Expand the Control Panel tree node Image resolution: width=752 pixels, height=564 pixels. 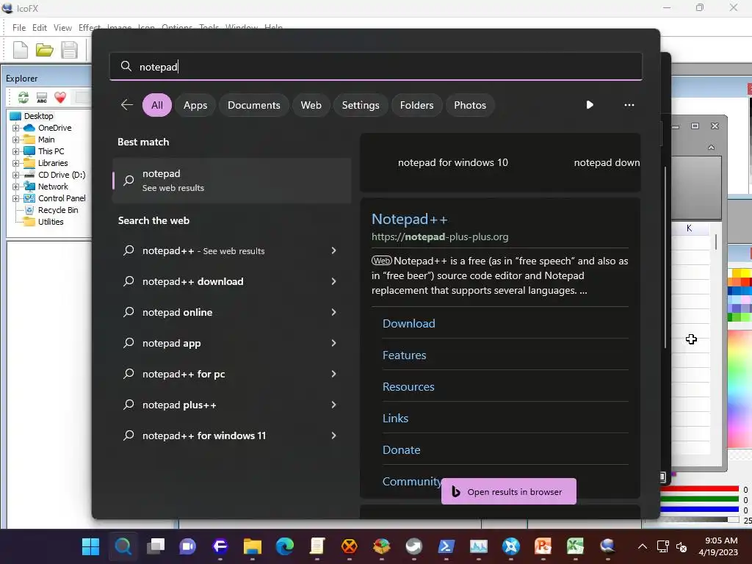[16, 198]
